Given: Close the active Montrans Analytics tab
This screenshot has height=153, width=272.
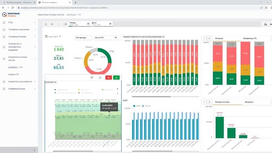Looking at the screenshot, I should click(x=70, y=3).
